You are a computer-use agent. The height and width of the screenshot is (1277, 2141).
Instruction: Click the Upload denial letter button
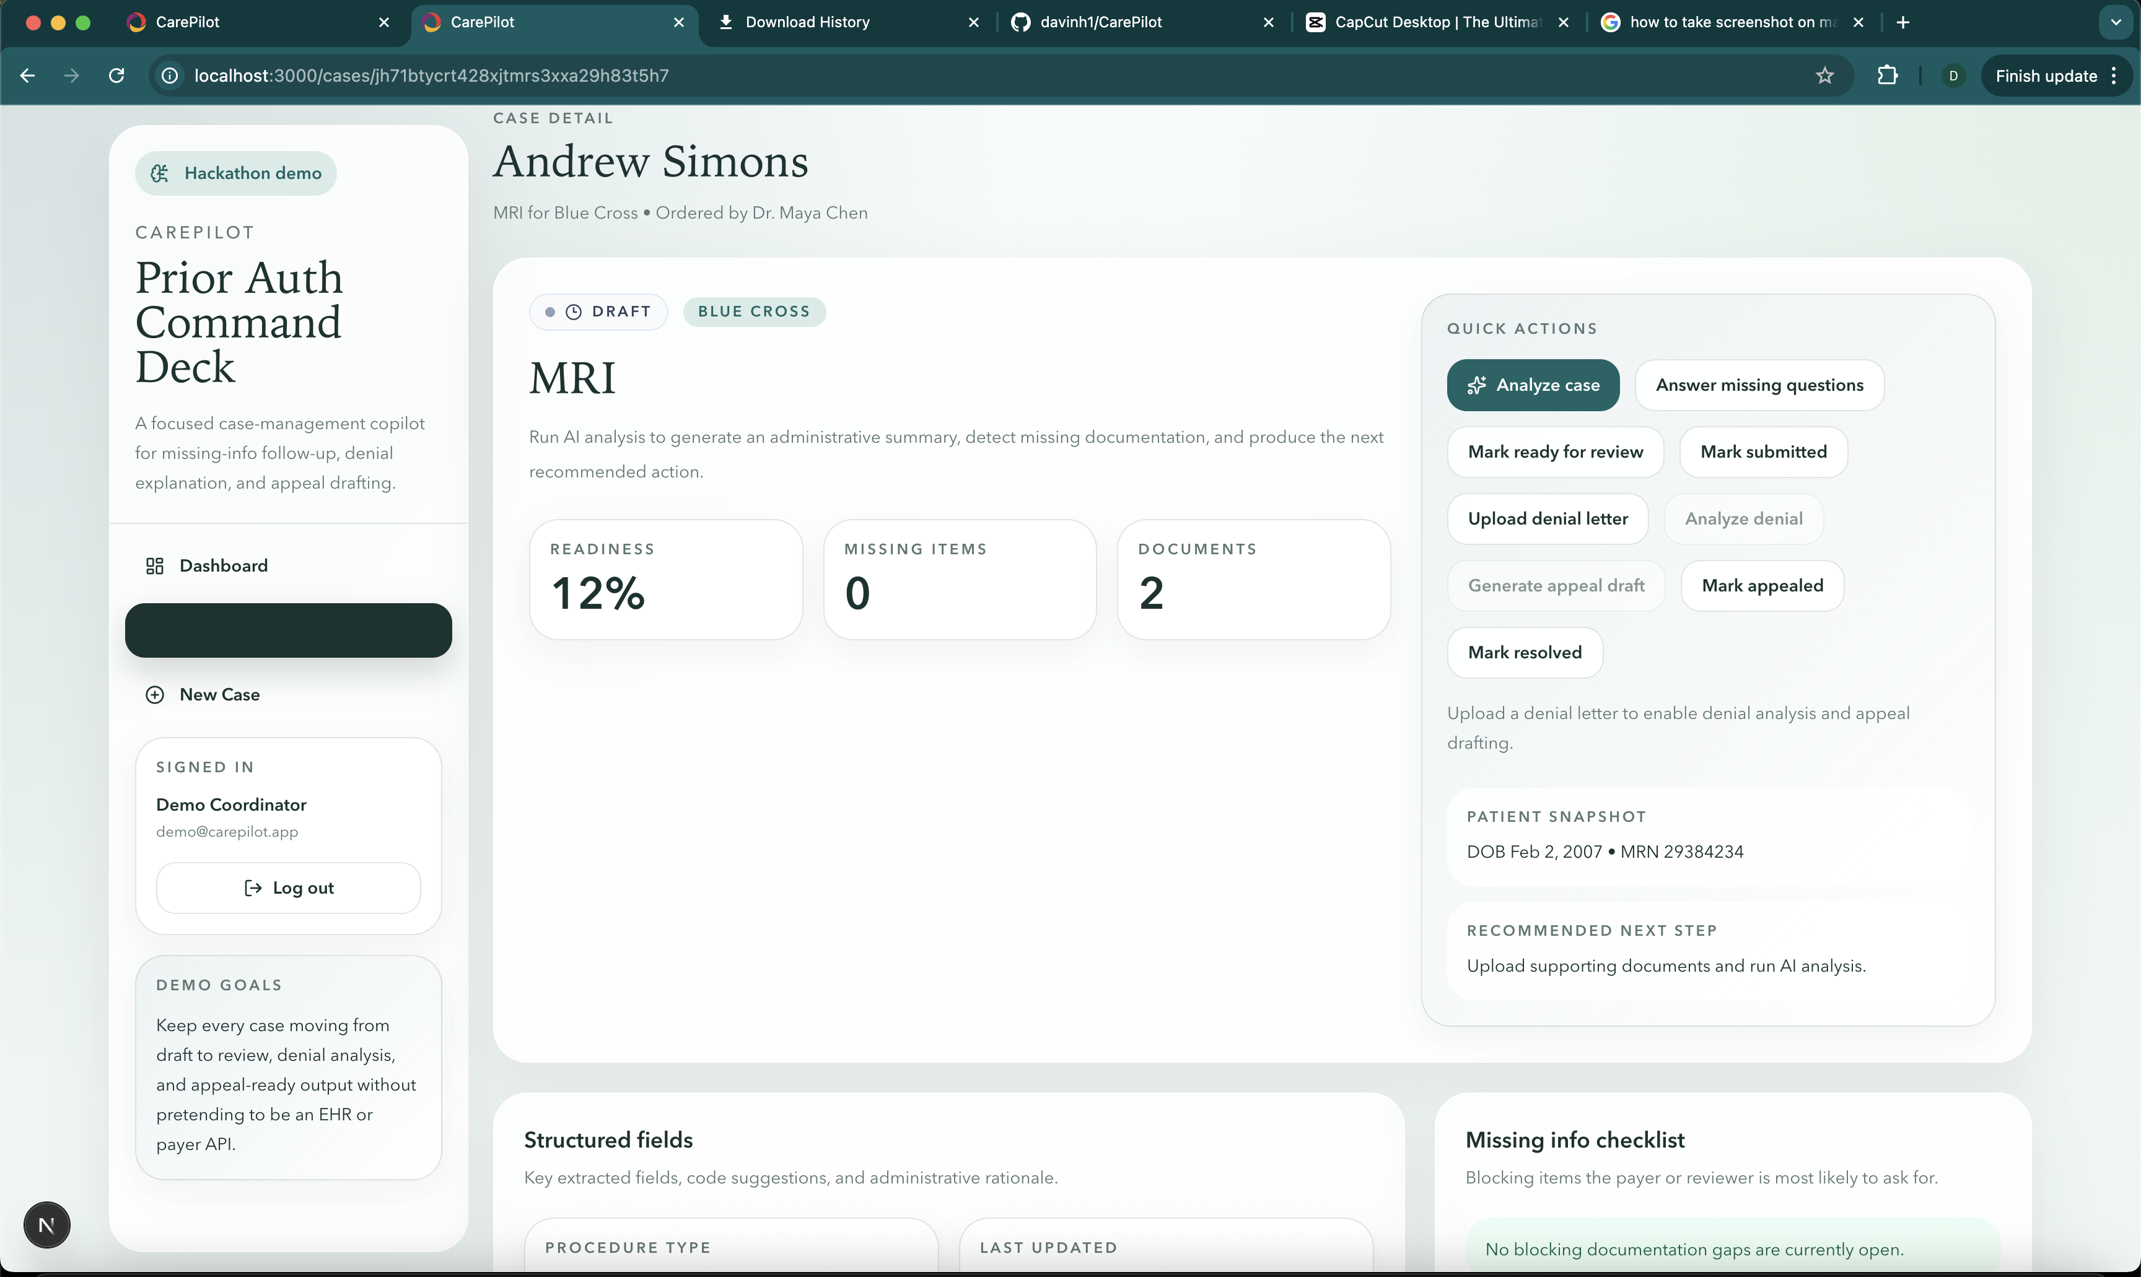(1548, 518)
